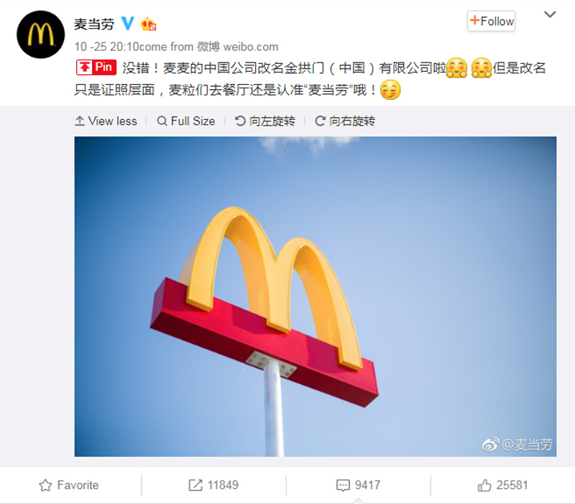The height and width of the screenshot is (504, 575).
Task: Click the golden arches photo
Action: (316, 297)
